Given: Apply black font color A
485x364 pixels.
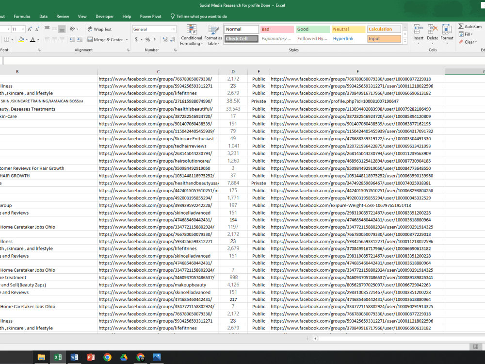Looking at the screenshot, I should click(x=32, y=40).
